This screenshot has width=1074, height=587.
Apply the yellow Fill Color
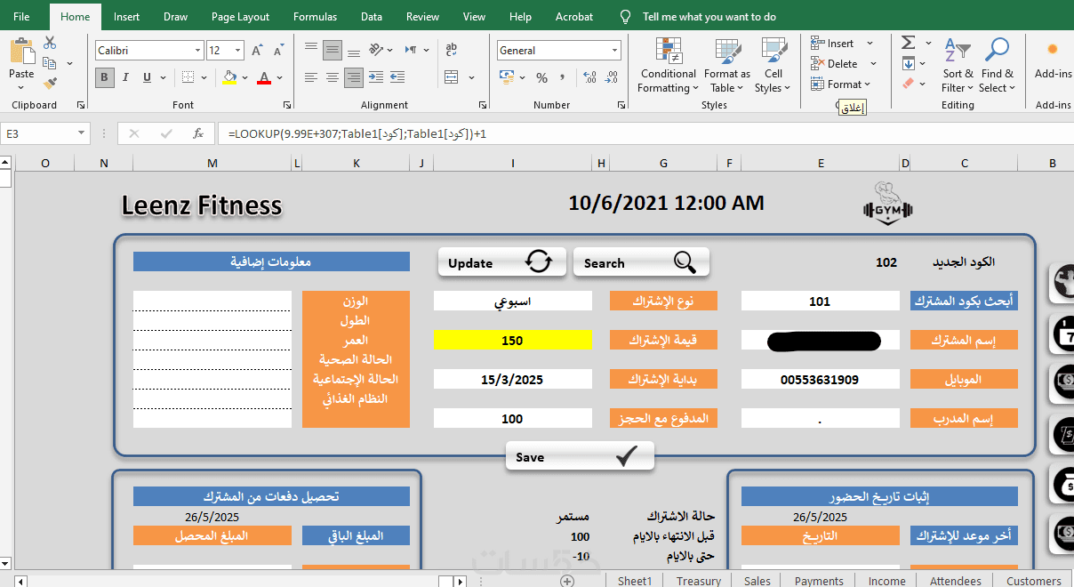229,77
